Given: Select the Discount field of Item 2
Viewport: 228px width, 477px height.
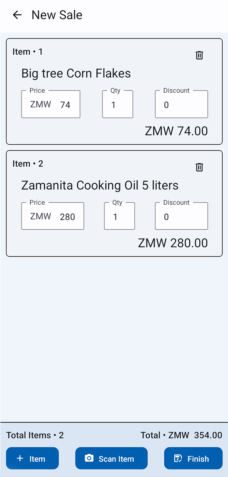Looking at the screenshot, I should click(x=181, y=216).
